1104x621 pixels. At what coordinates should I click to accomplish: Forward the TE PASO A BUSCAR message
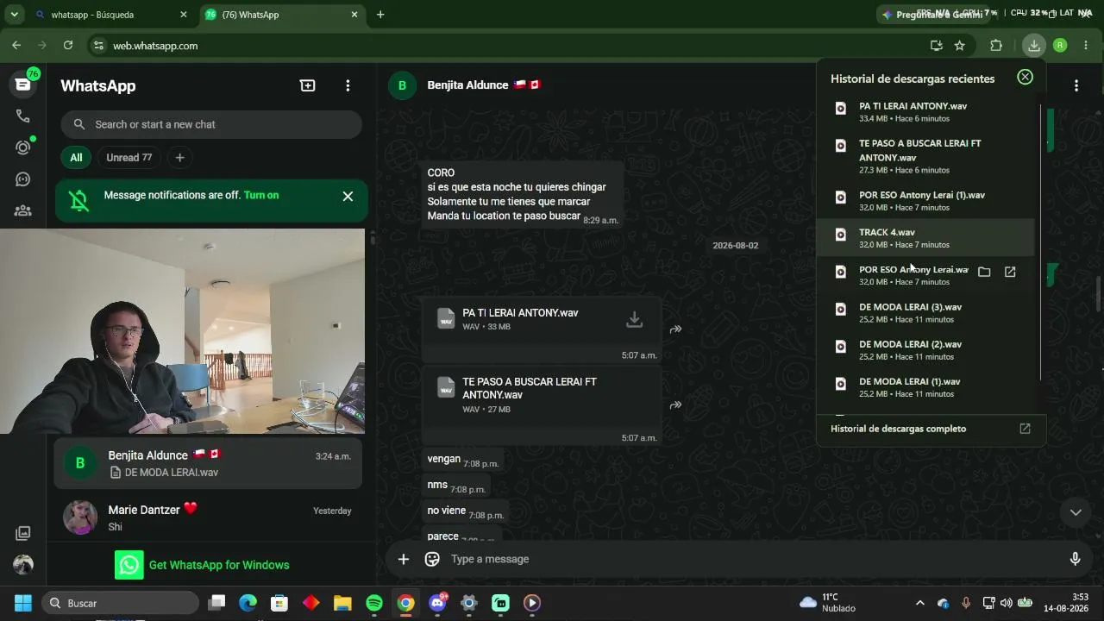tap(675, 405)
